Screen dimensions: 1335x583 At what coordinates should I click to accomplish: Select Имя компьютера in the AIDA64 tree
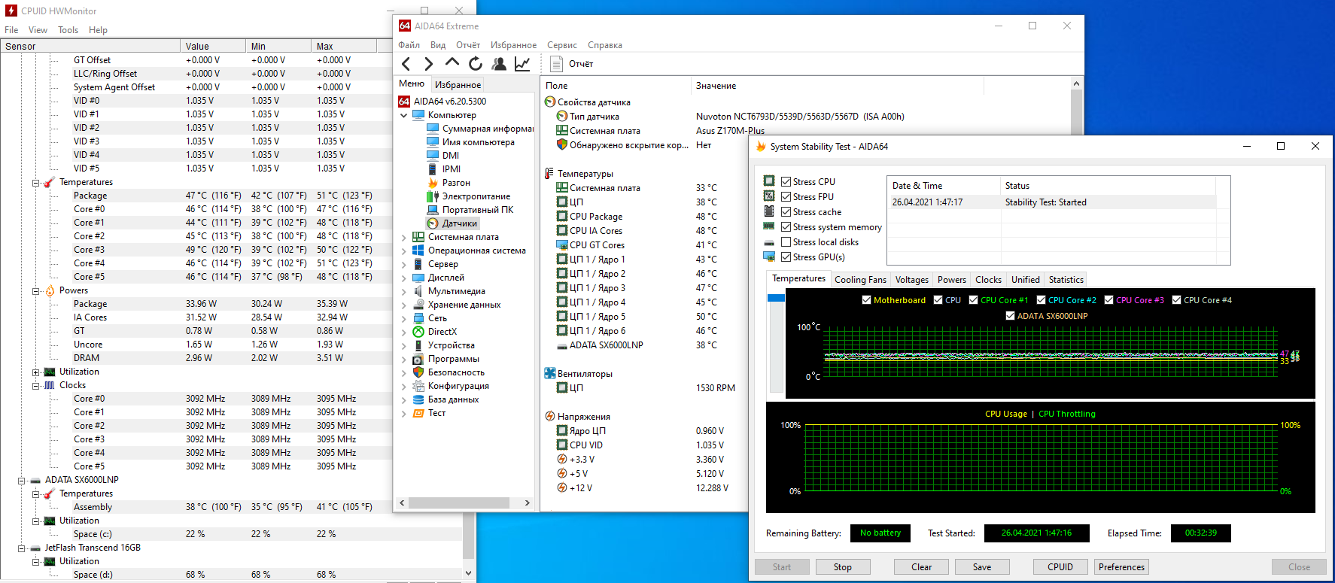479,142
